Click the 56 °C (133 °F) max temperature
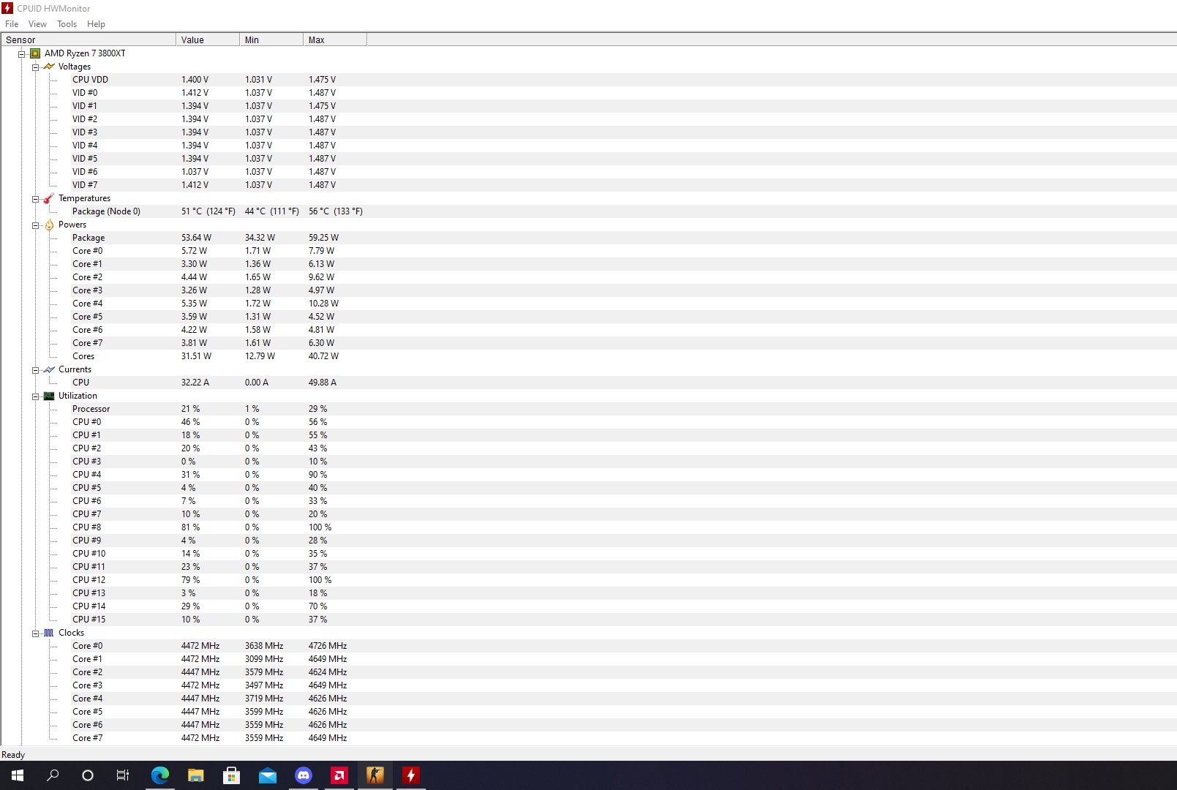The image size is (1177, 790). click(336, 211)
